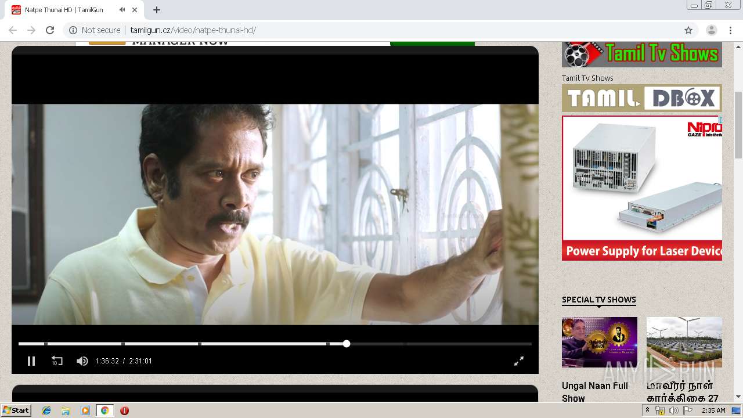Image resolution: width=743 pixels, height=418 pixels.
Task: Click the 2:35 AM system clock
Action: 713,410
